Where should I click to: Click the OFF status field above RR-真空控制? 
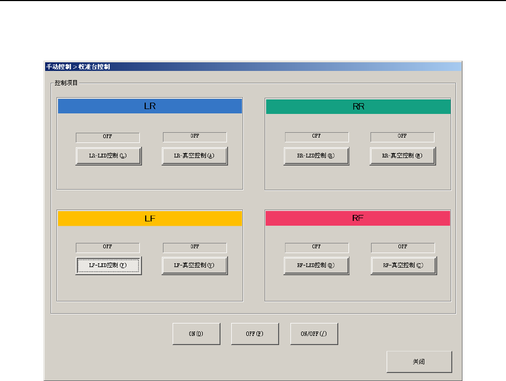(x=402, y=137)
